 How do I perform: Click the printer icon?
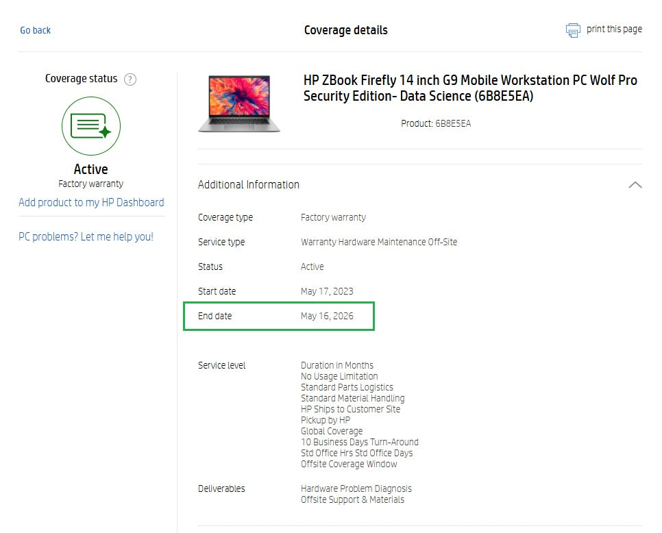click(x=573, y=30)
